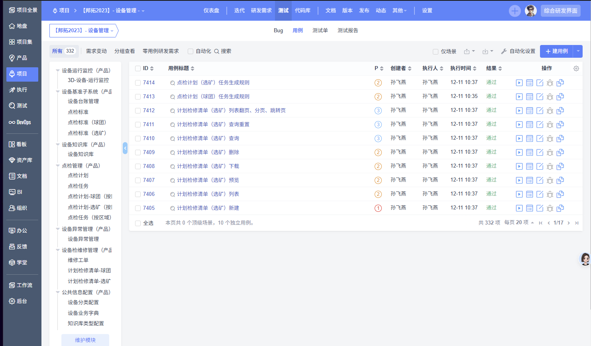Go to next page in pagination
This screenshot has height=346, width=591.
569,223
